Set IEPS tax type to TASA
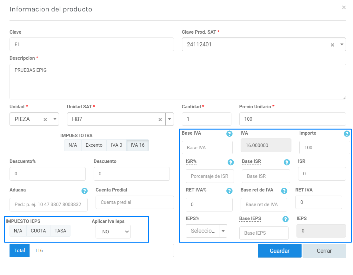The width and height of the screenshot is (353, 275). click(60, 231)
